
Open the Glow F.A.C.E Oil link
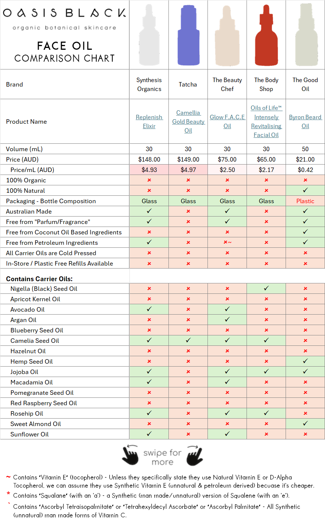227,121
